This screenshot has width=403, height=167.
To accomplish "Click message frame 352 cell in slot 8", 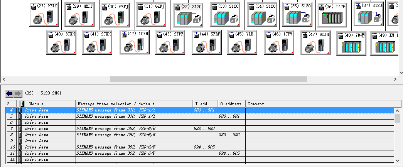I will (x=134, y=135).
